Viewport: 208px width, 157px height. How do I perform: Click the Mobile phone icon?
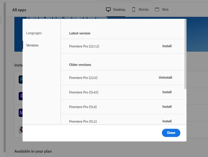(x=134, y=9)
